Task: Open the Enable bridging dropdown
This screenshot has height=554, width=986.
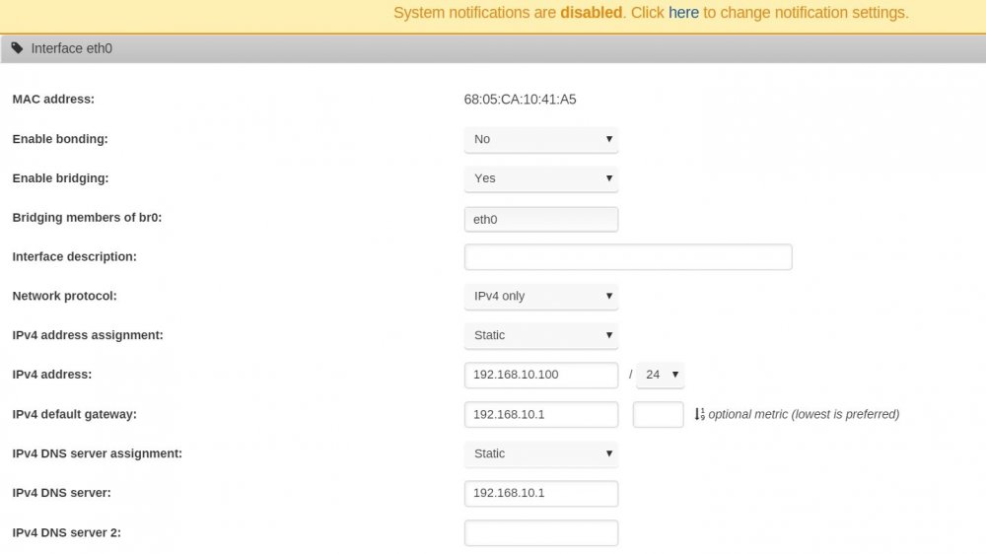Action: pyautogui.click(x=540, y=178)
